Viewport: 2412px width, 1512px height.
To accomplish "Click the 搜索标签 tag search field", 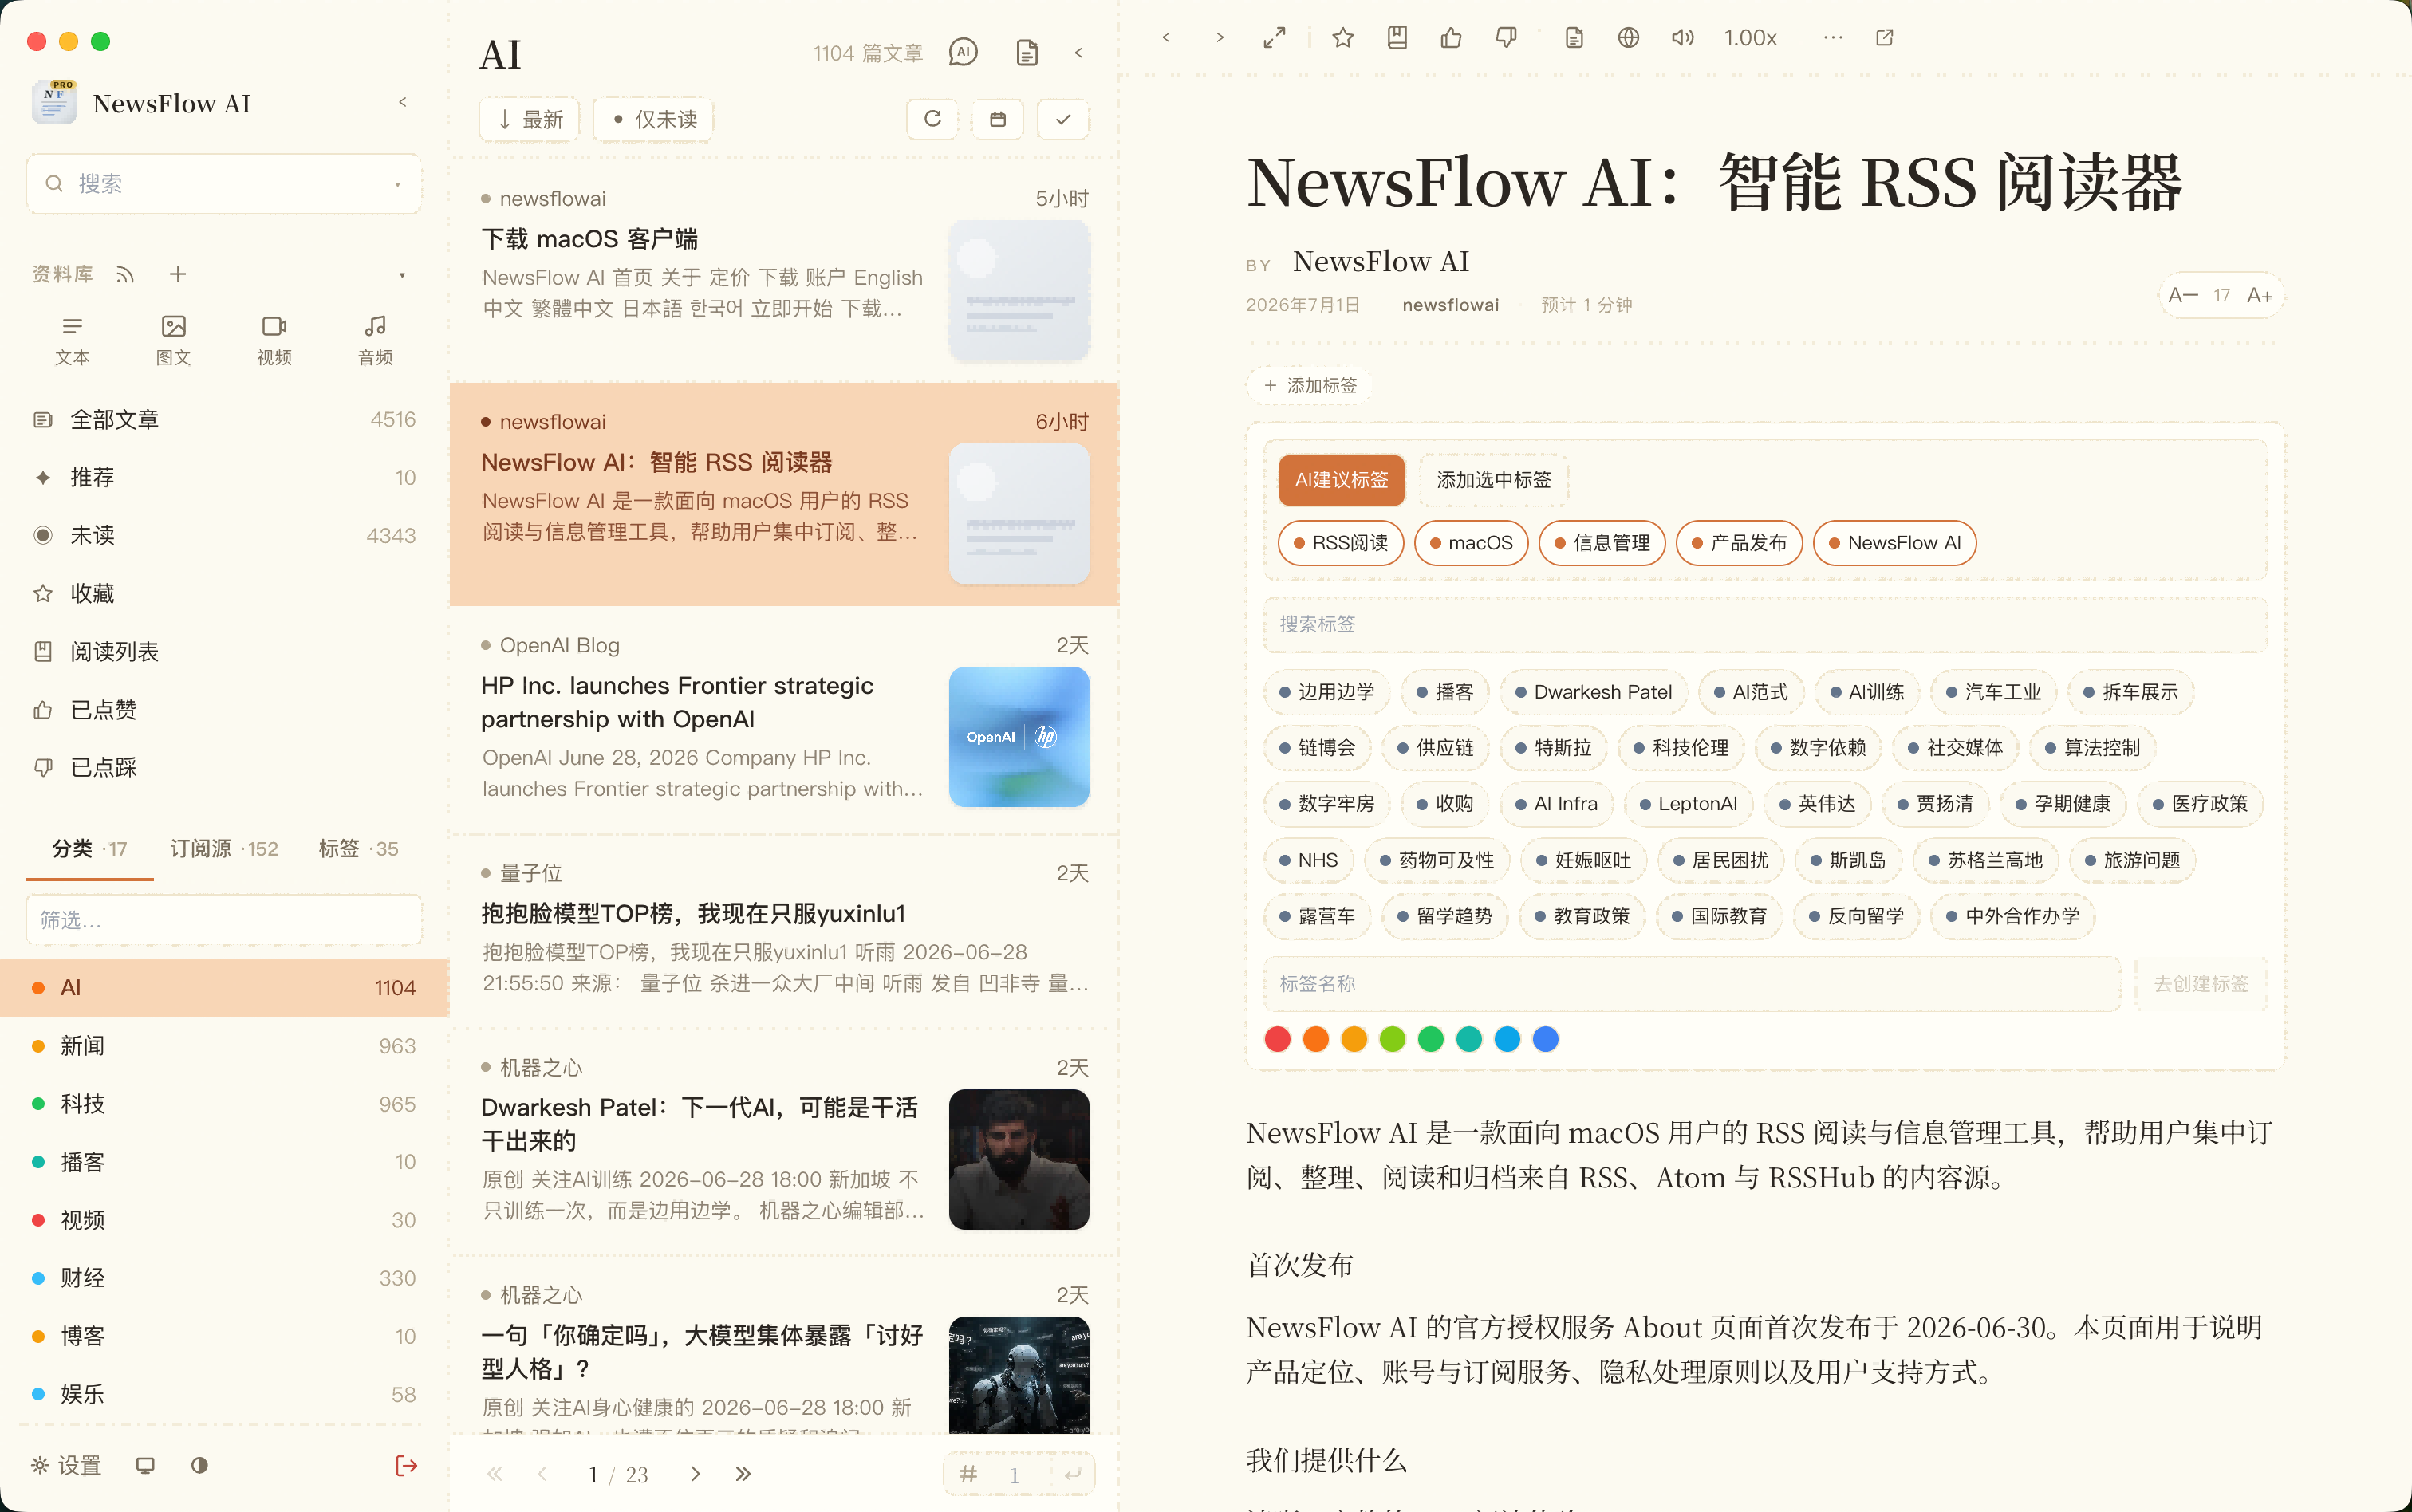I will tap(1765, 624).
